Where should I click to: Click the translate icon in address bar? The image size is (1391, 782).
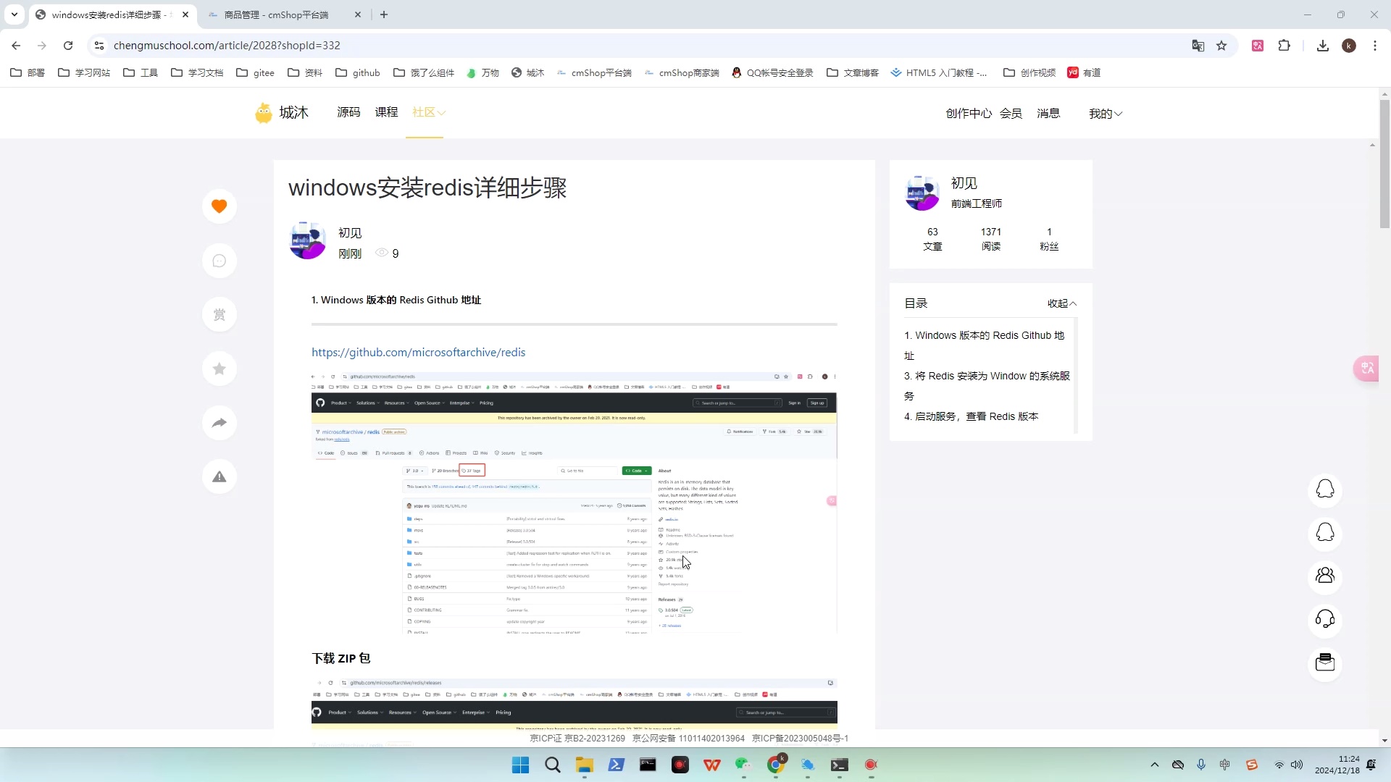click(1198, 45)
